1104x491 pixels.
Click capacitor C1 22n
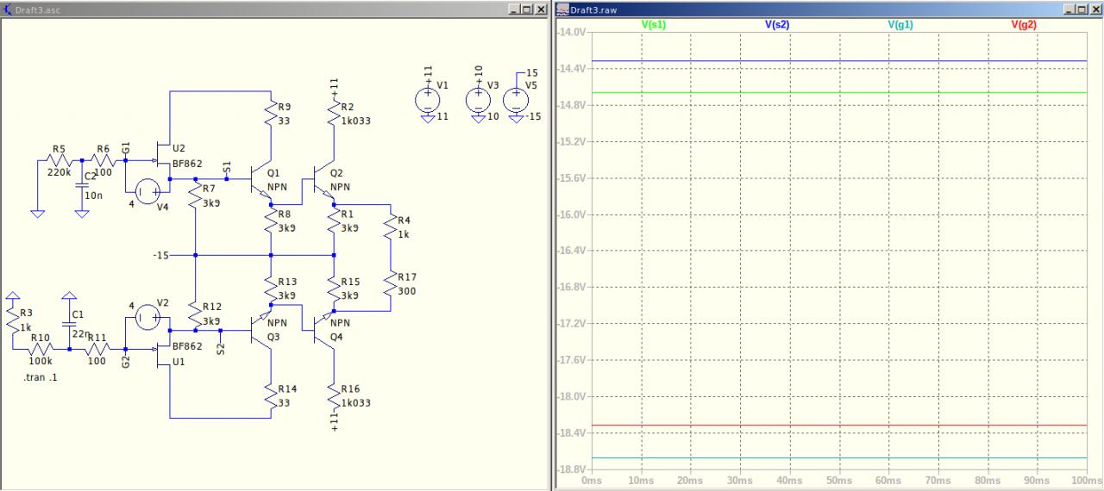tap(70, 323)
